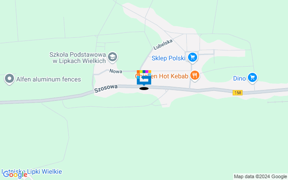Click the black oval shadow under marker
Viewport: 288px width, 180px height.
[x=144, y=89]
